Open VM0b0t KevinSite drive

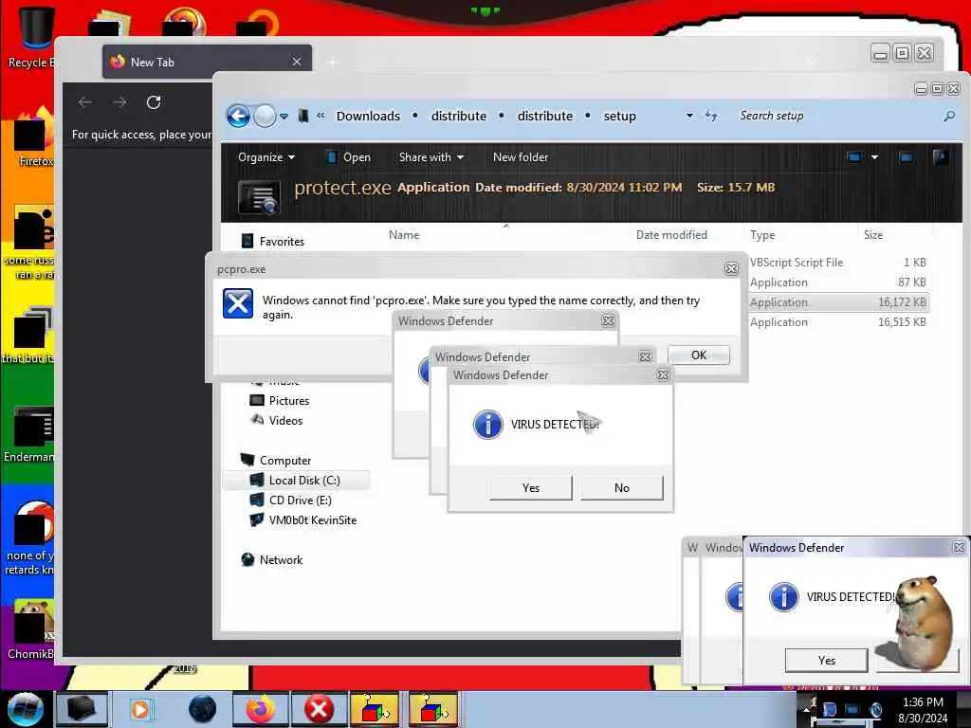point(302,520)
